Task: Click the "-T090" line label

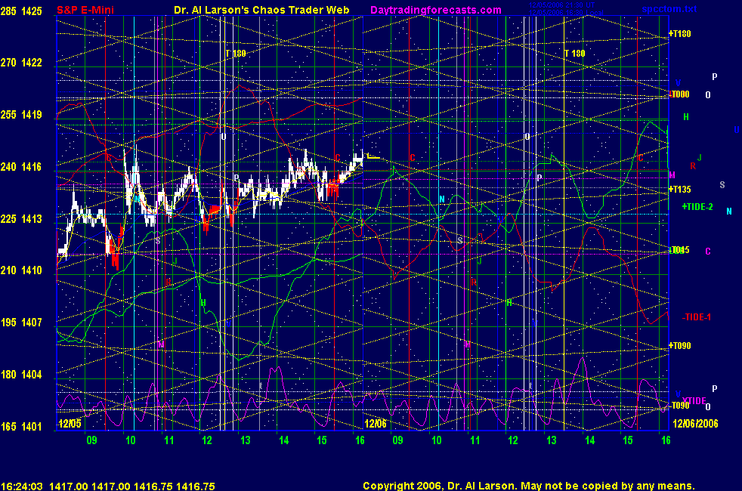Action: click(679, 406)
